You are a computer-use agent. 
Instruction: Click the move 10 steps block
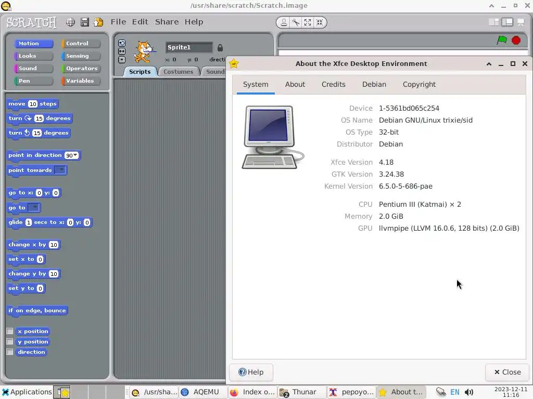(x=33, y=104)
